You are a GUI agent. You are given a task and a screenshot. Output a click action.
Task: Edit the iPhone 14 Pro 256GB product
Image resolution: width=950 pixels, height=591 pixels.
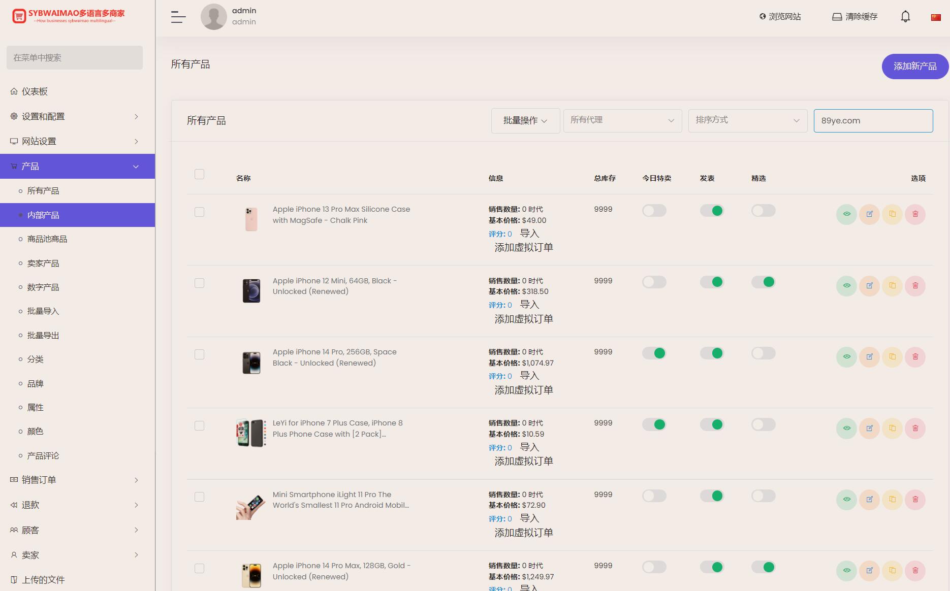[x=869, y=357]
